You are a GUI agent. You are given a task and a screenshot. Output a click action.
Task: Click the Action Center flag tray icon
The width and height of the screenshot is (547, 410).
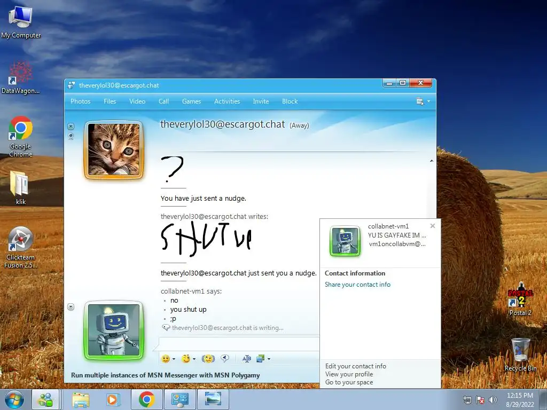(x=480, y=400)
